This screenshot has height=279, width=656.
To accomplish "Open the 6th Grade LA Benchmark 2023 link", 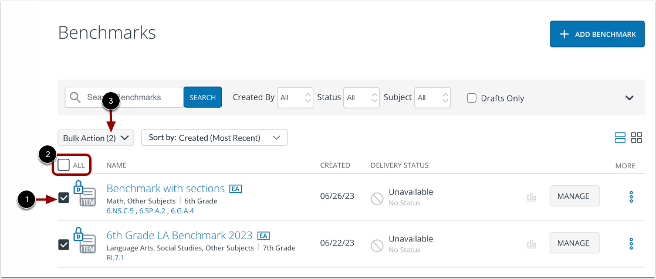I will (x=180, y=234).
